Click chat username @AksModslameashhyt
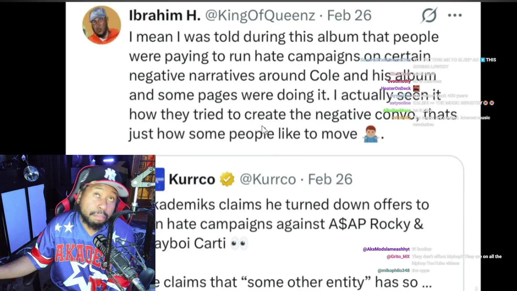517x291 pixels. (x=386, y=249)
